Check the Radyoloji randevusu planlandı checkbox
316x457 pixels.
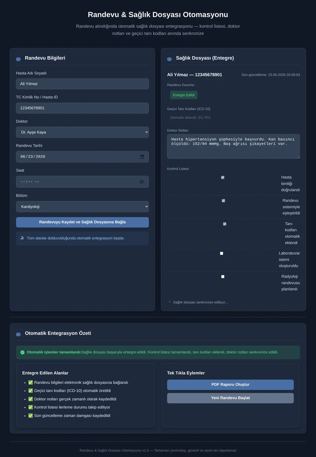point(223,277)
